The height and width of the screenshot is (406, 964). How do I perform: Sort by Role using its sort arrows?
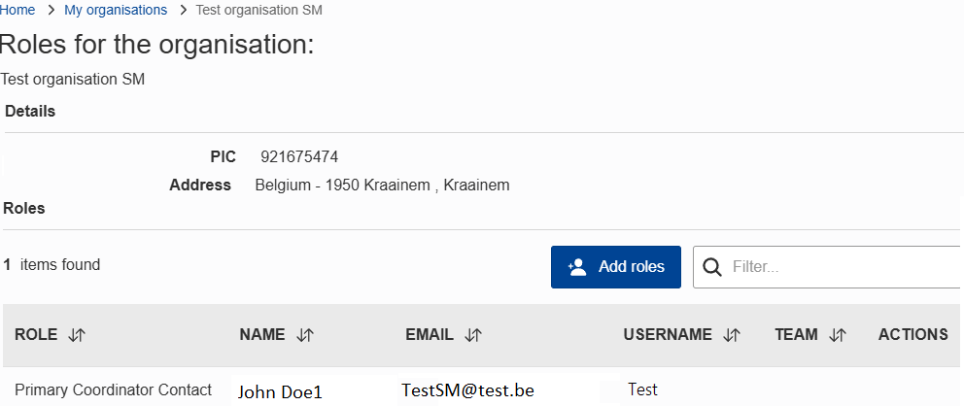pos(78,335)
